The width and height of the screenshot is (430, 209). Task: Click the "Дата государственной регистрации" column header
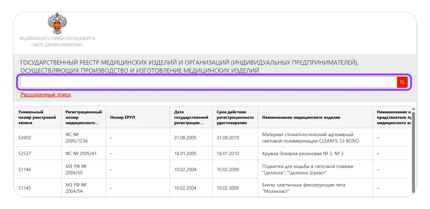[x=191, y=117]
